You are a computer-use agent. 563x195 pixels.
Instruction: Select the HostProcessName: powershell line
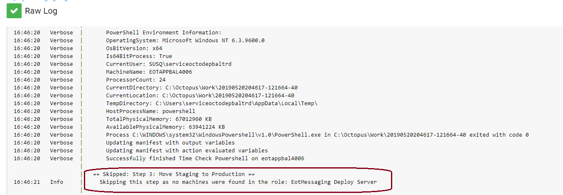point(151,111)
